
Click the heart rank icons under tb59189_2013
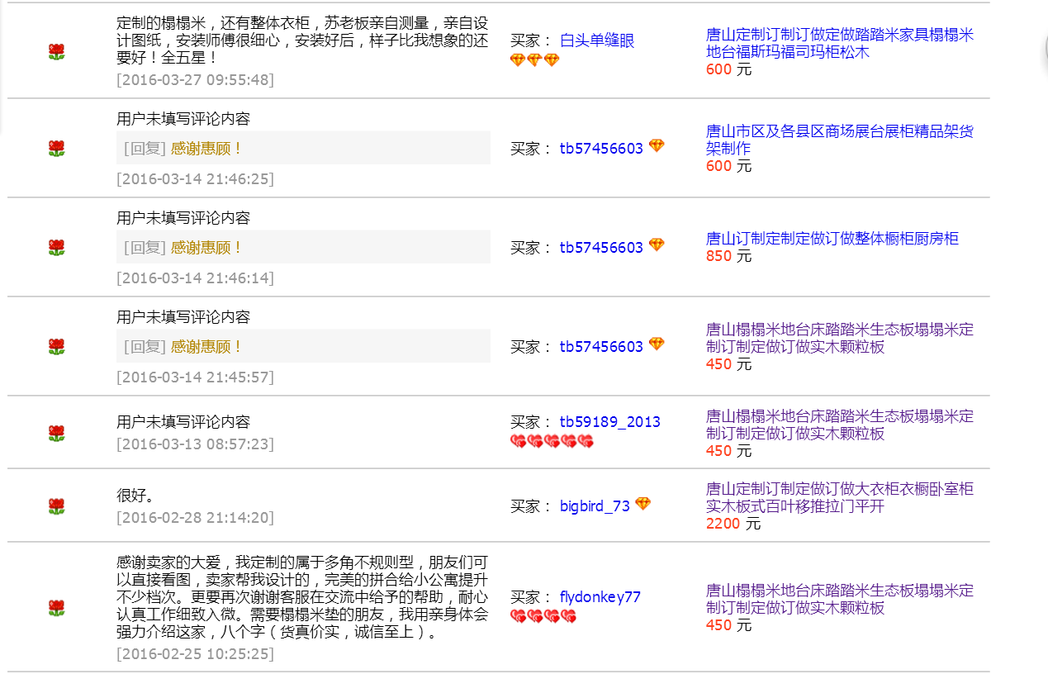(x=552, y=442)
